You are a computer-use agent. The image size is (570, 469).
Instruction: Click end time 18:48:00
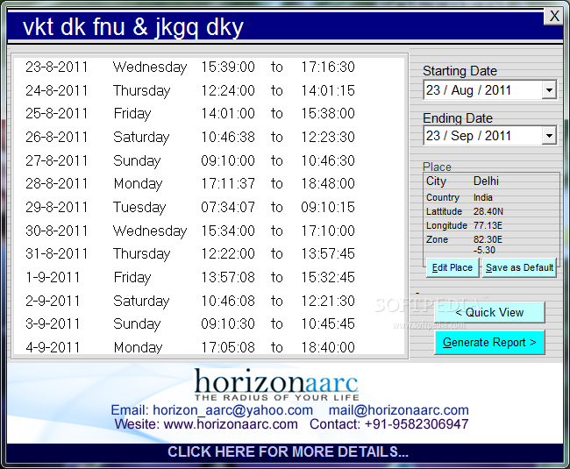click(328, 183)
